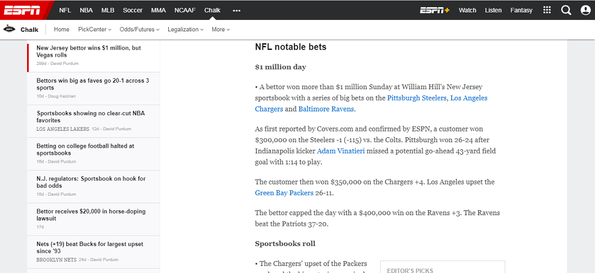Expand the PickCenter dropdown
The width and height of the screenshot is (595, 273).
tap(95, 30)
